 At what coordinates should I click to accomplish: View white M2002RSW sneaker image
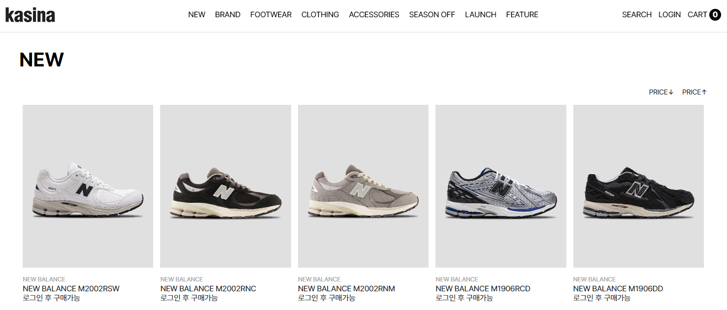coord(88,186)
